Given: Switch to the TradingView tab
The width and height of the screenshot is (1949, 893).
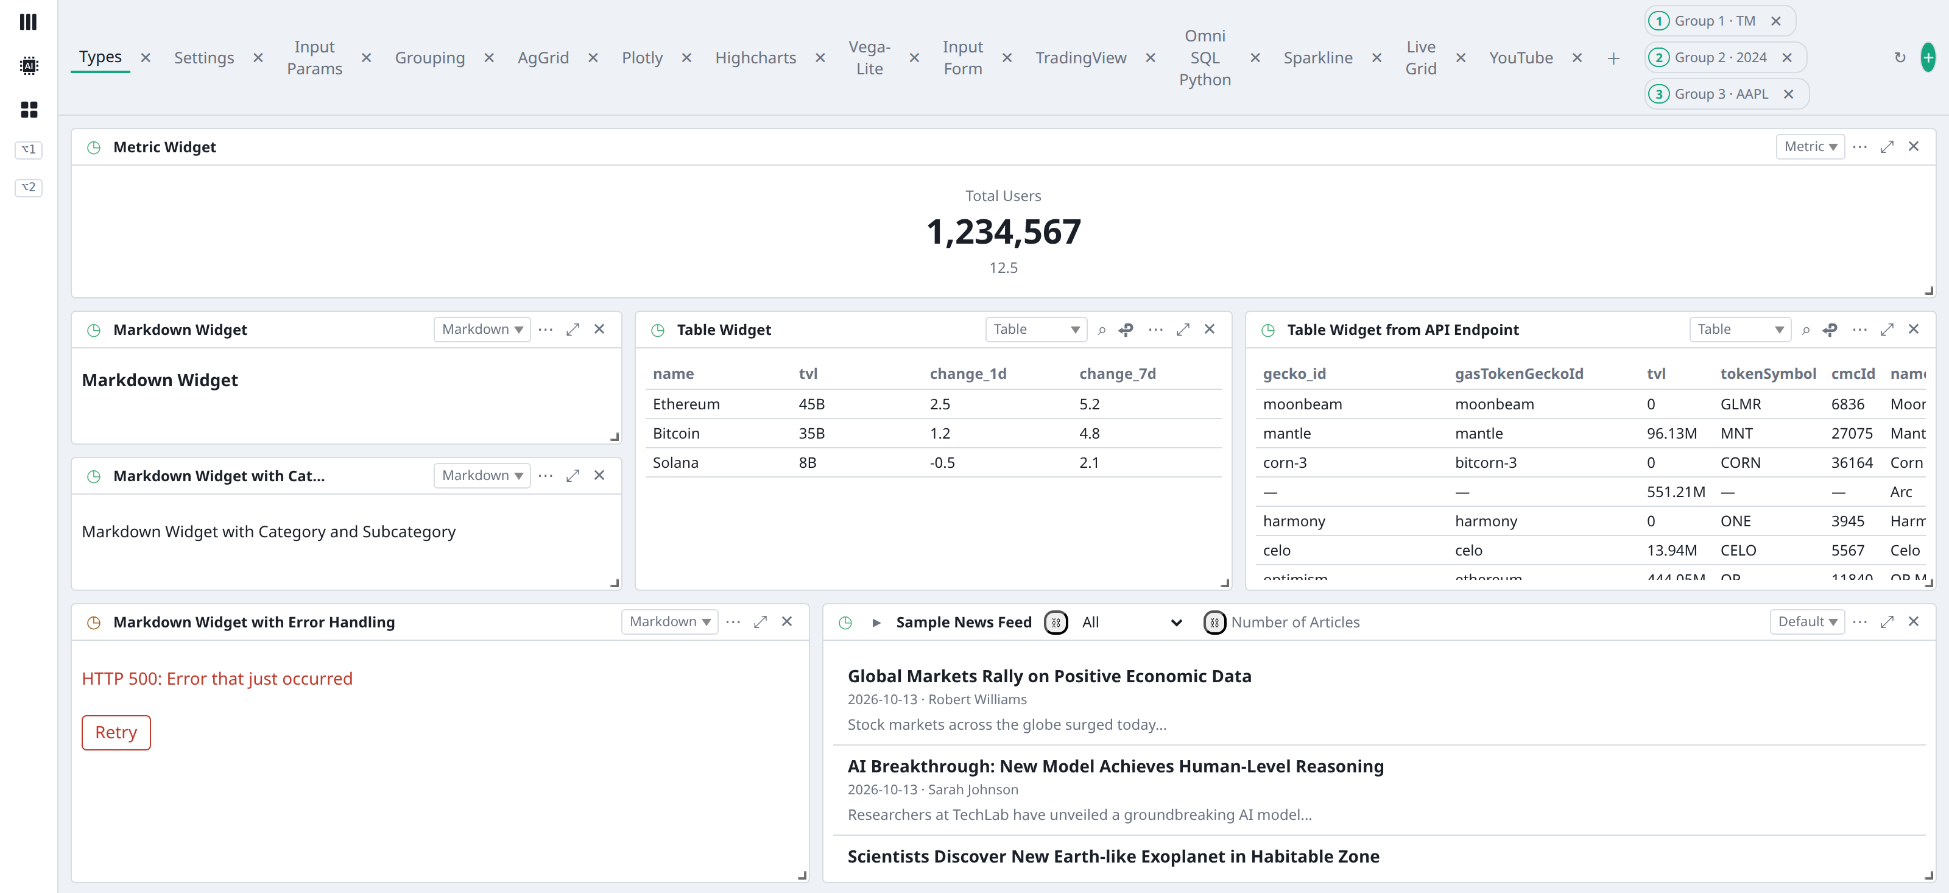Looking at the screenshot, I should tap(1080, 57).
